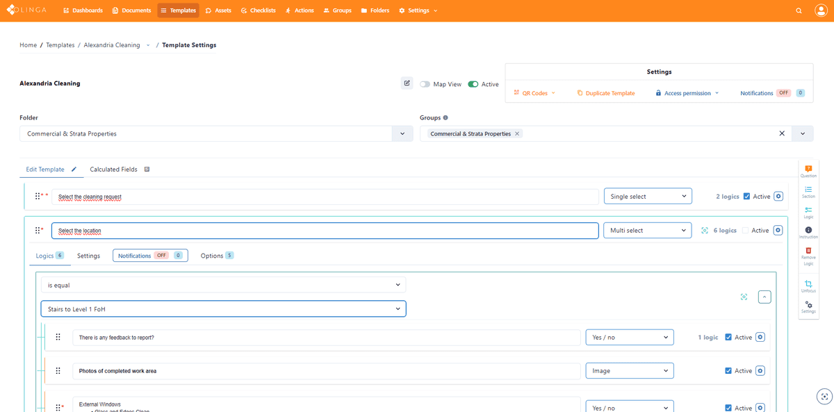Open the Checklists menu in navigation bar
The height and width of the screenshot is (412, 834).
tap(258, 10)
